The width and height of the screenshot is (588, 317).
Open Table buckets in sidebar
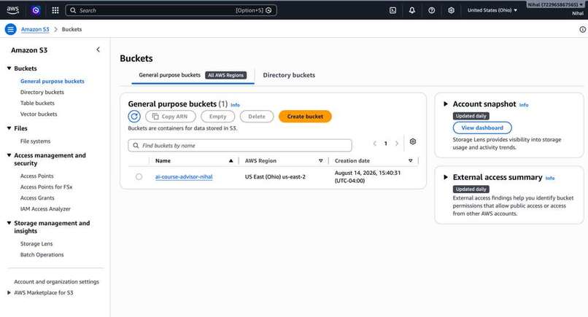pyautogui.click(x=37, y=103)
